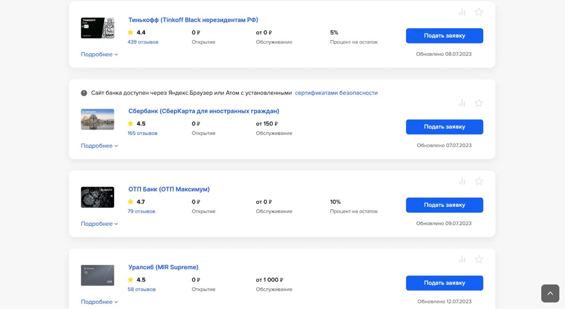The image size is (565, 309).
Task: Expand Подробнее under Uralsib card
Action: click(x=99, y=302)
